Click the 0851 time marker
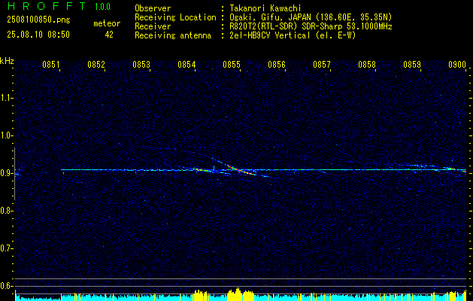 (x=50, y=64)
